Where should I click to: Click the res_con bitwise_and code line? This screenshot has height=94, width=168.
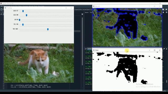pyautogui.click(x=31, y=87)
